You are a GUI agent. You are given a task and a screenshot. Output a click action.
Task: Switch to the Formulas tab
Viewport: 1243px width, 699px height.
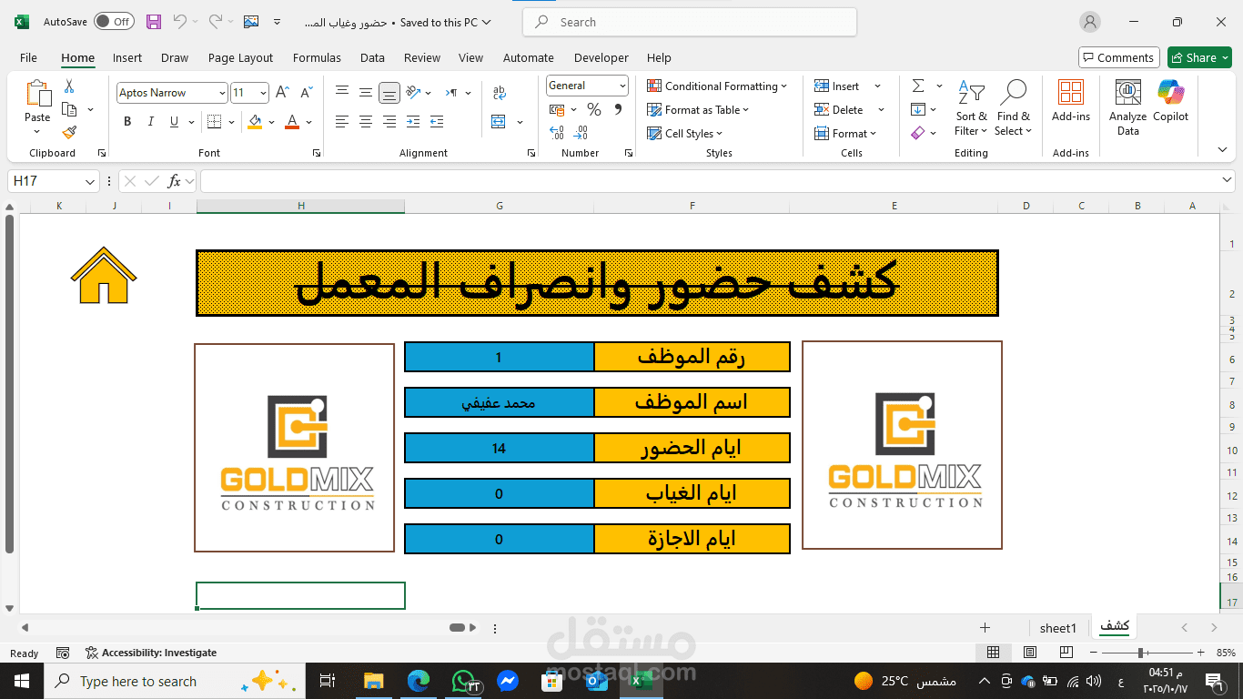tap(317, 57)
